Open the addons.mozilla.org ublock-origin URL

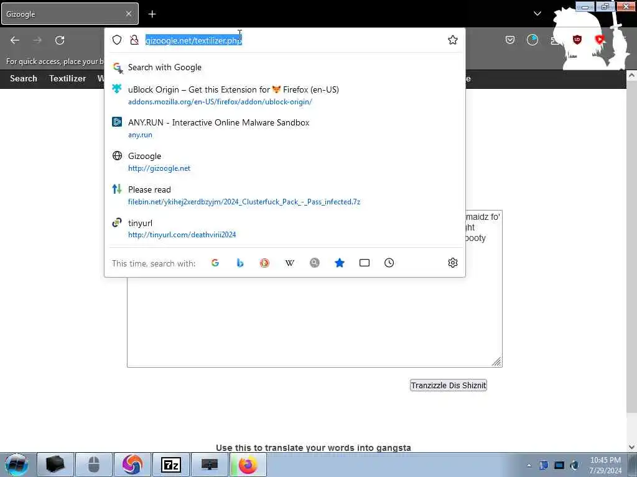tap(220, 102)
